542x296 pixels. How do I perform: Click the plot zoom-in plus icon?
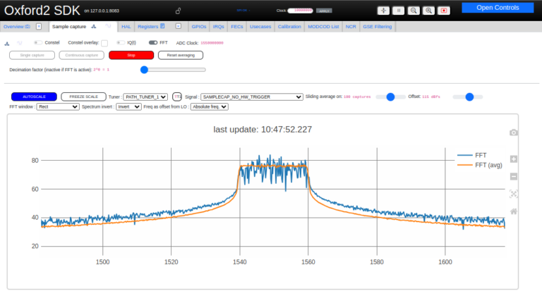point(514,159)
